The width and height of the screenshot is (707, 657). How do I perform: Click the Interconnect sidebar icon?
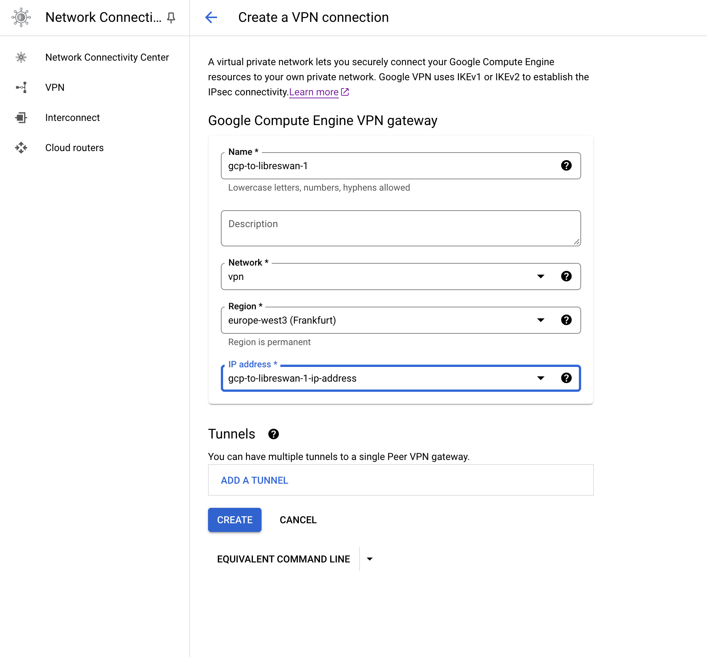tap(21, 118)
